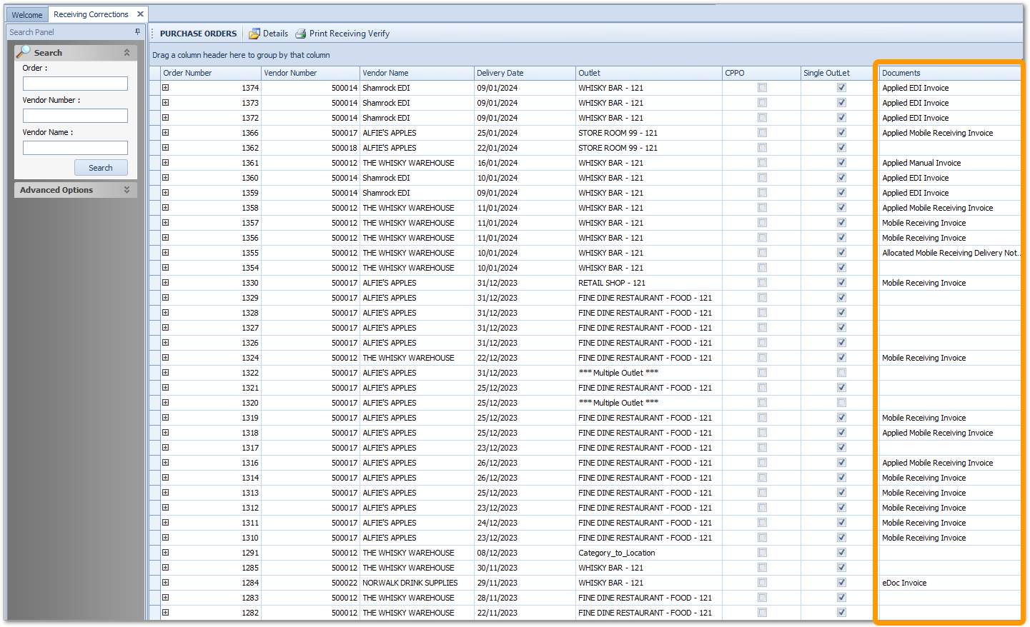Enable the CPPO checkbox for order 1374

pyautogui.click(x=762, y=87)
